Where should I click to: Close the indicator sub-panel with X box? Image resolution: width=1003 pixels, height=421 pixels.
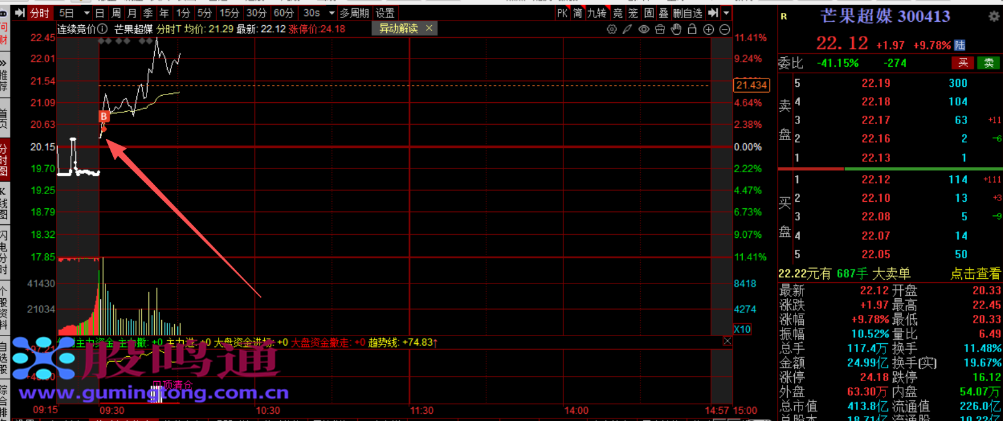click(x=727, y=342)
